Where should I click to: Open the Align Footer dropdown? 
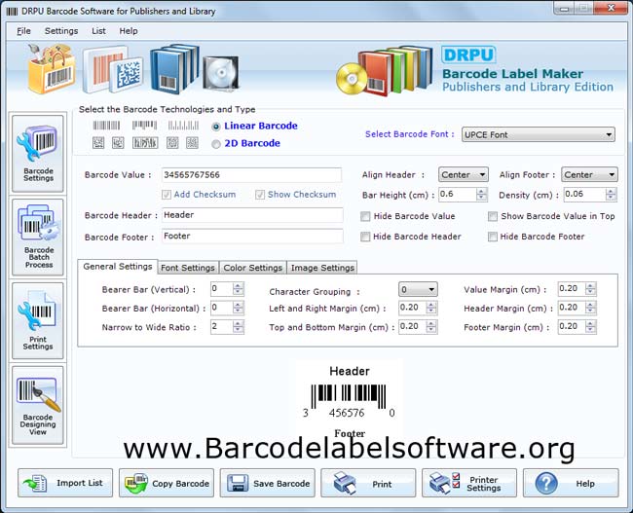click(x=589, y=175)
